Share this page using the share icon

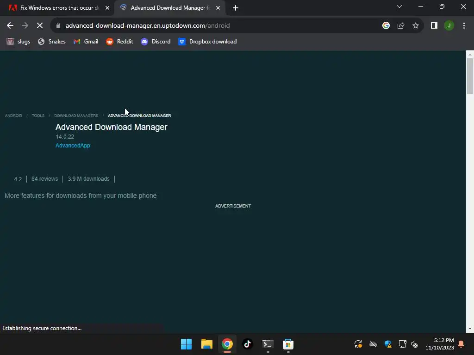click(x=401, y=26)
